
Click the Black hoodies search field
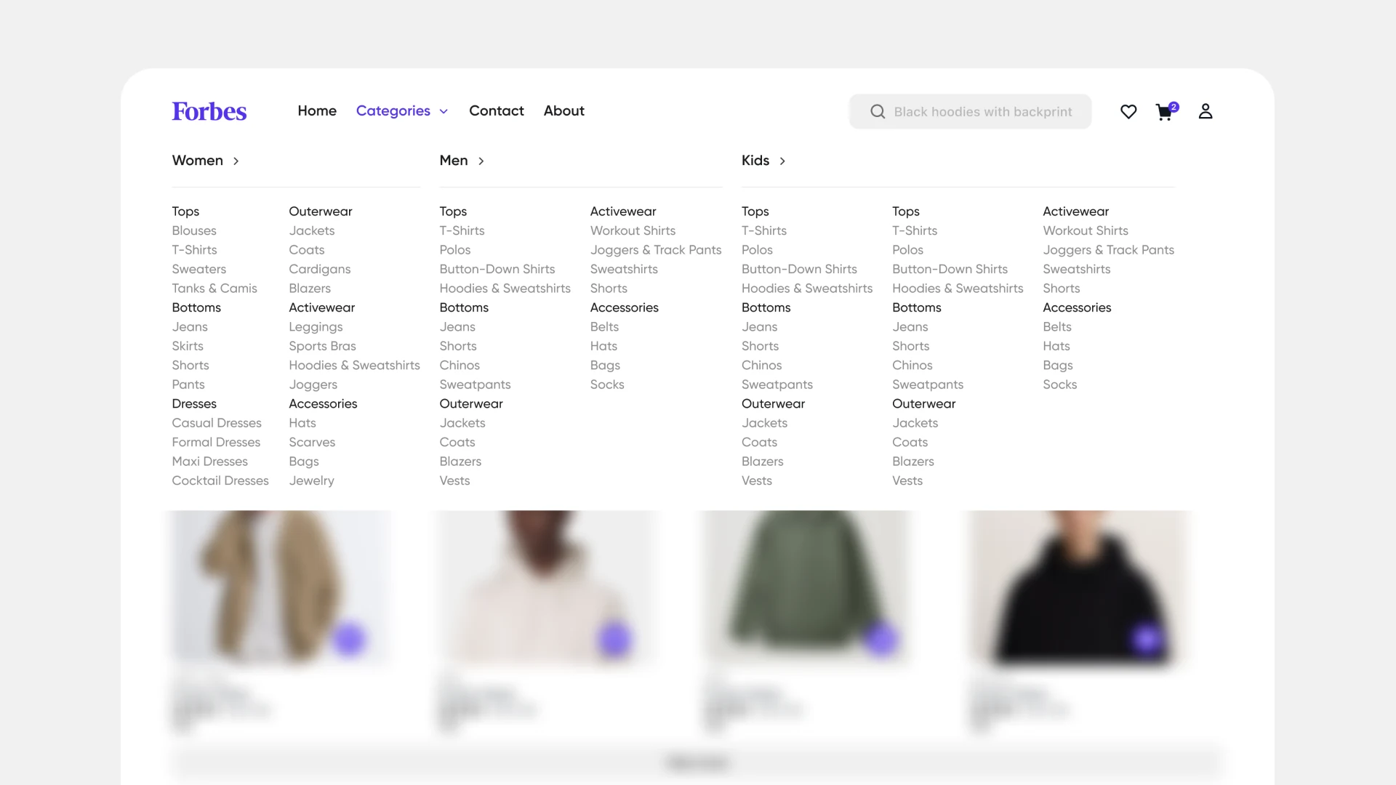(x=970, y=111)
